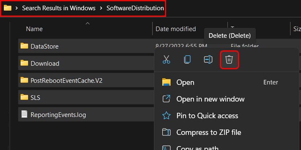The image size is (301, 150).
Task: Click the Open in new window icon
Action: (x=166, y=99)
